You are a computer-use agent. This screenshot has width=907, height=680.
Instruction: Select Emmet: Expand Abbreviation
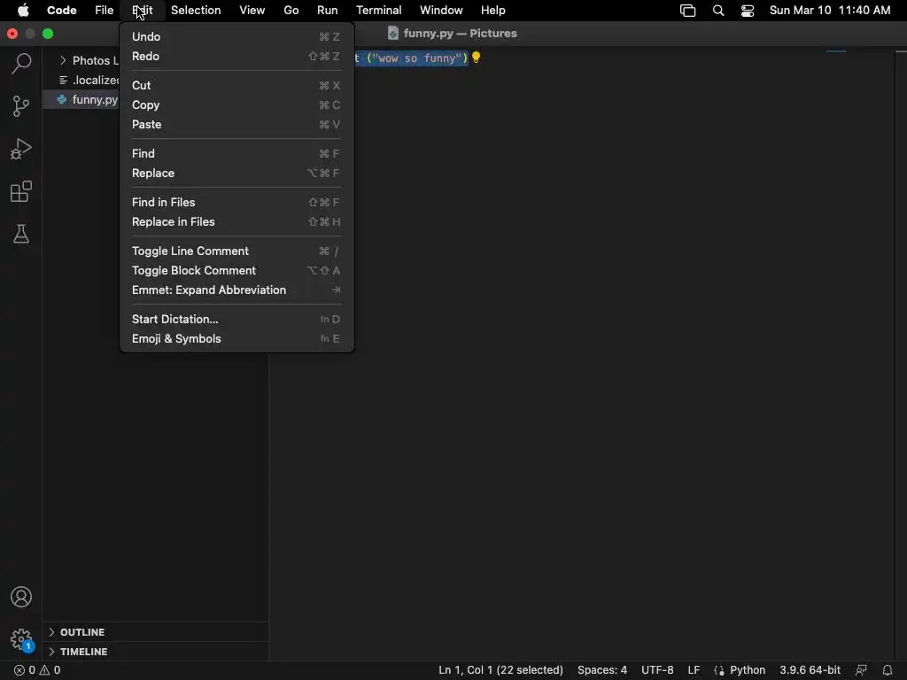(x=236, y=290)
